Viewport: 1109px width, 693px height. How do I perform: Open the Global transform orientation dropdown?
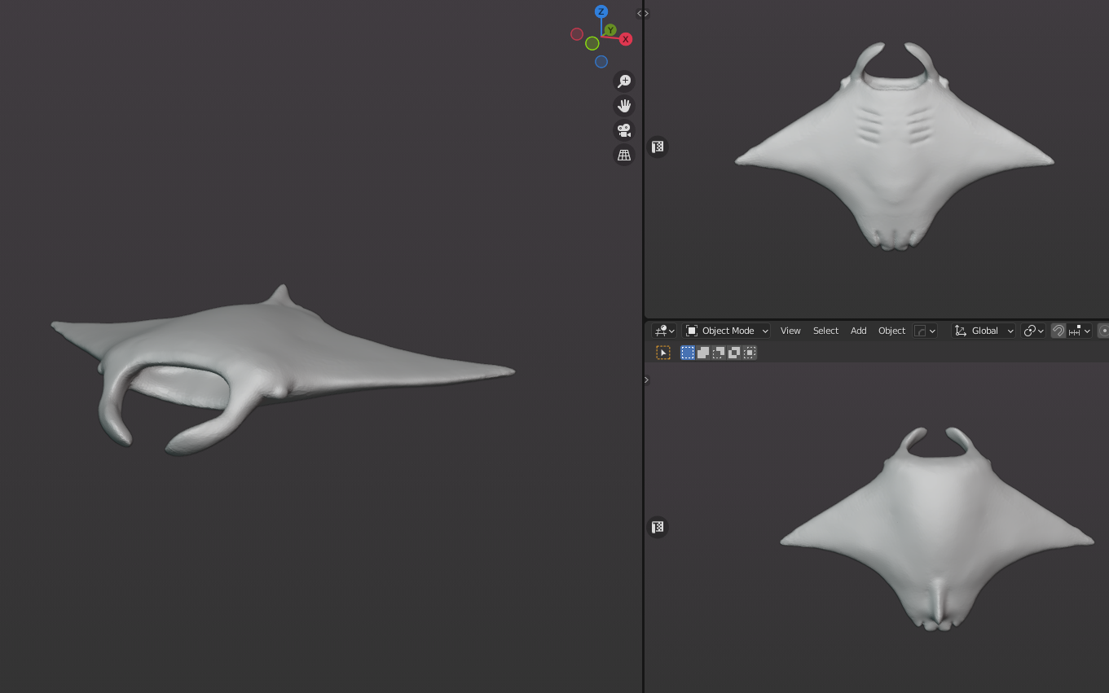[x=984, y=331]
